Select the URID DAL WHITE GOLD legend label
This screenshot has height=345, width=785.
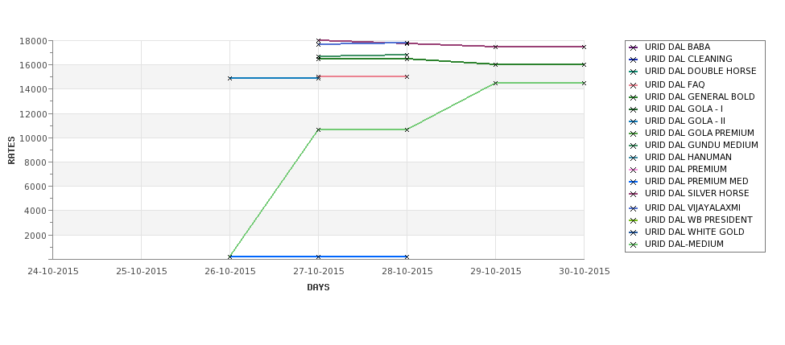694,232
